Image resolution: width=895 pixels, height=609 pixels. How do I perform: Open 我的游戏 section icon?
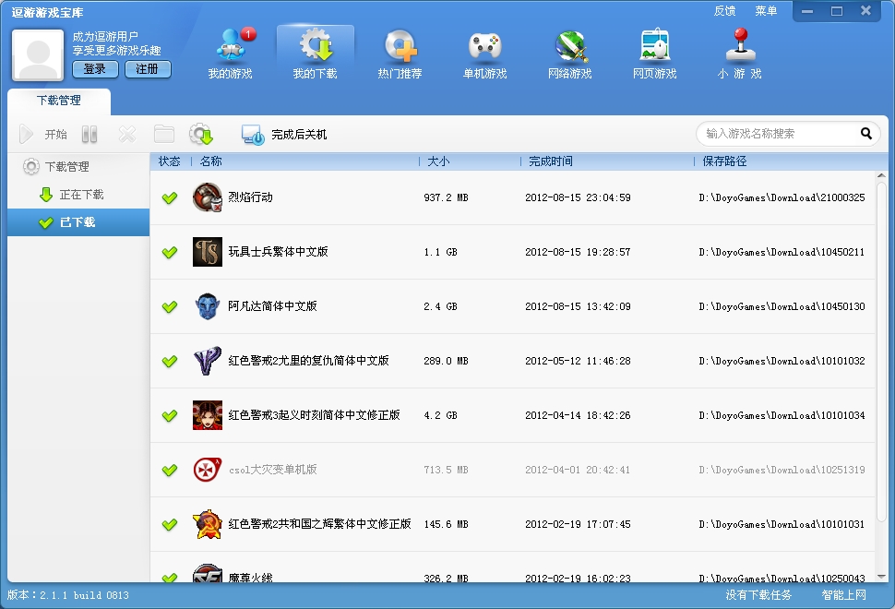231,45
